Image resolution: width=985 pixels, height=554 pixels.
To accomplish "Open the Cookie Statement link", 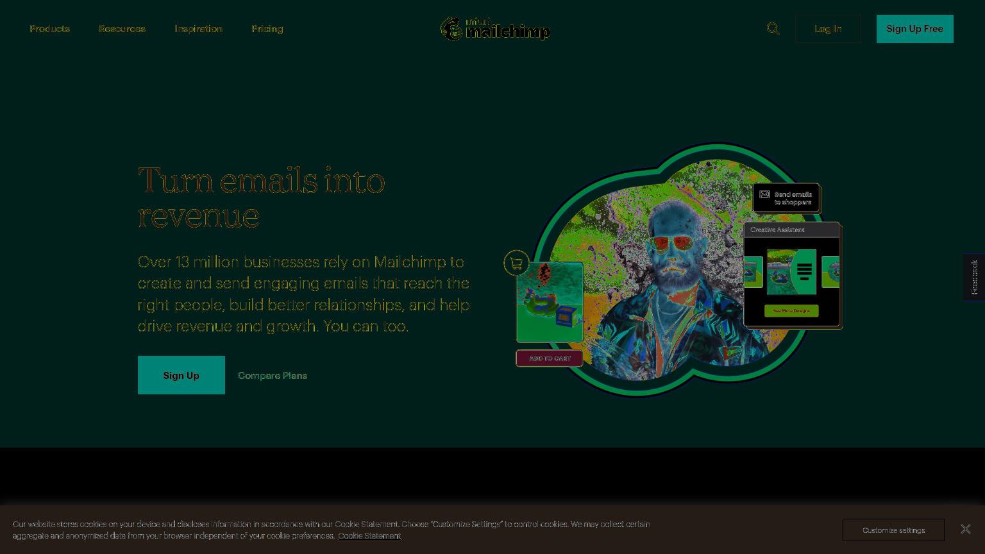I will coord(369,536).
